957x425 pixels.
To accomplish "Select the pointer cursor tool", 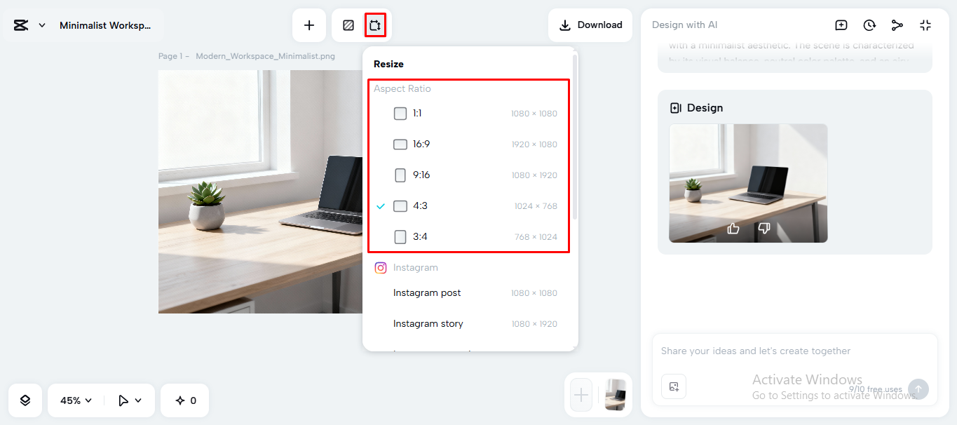I will 123,400.
